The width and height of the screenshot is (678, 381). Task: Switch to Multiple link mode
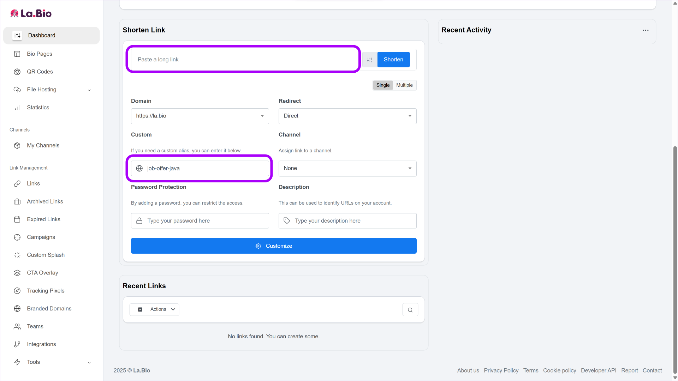click(x=404, y=85)
